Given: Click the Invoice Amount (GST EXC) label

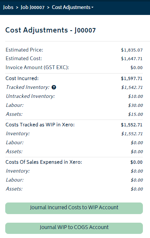Looking at the screenshot, I should (x=37, y=67).
